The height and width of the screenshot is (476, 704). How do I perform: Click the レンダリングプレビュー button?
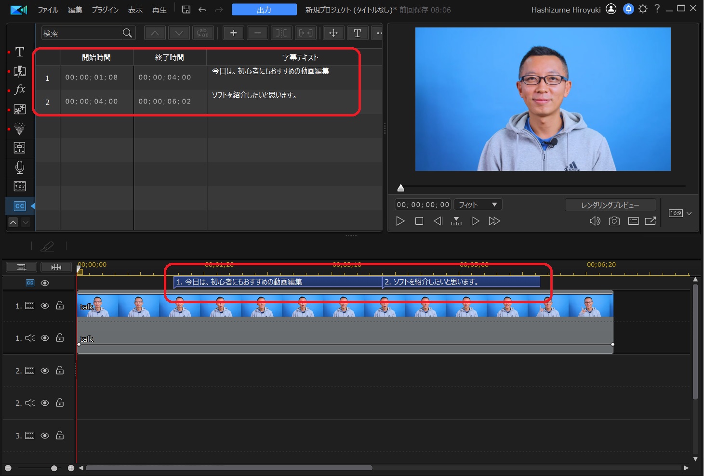[610, 205]
